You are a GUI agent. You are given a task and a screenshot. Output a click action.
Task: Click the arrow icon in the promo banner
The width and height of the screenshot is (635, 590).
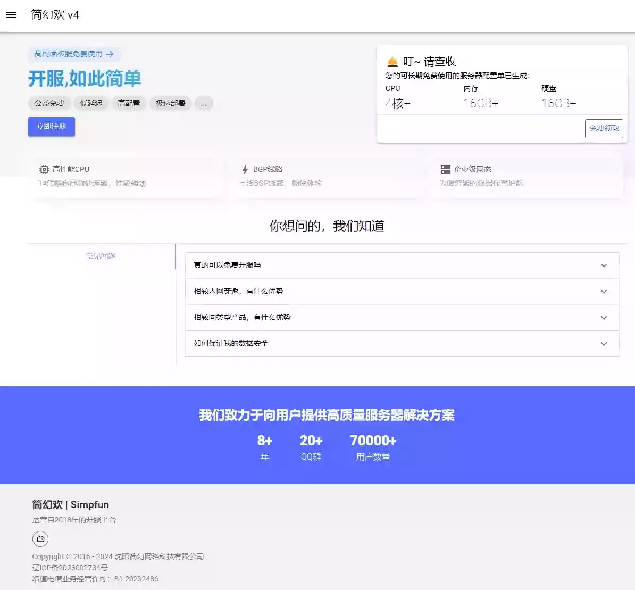pyautogui.click(x=110, y=54)
